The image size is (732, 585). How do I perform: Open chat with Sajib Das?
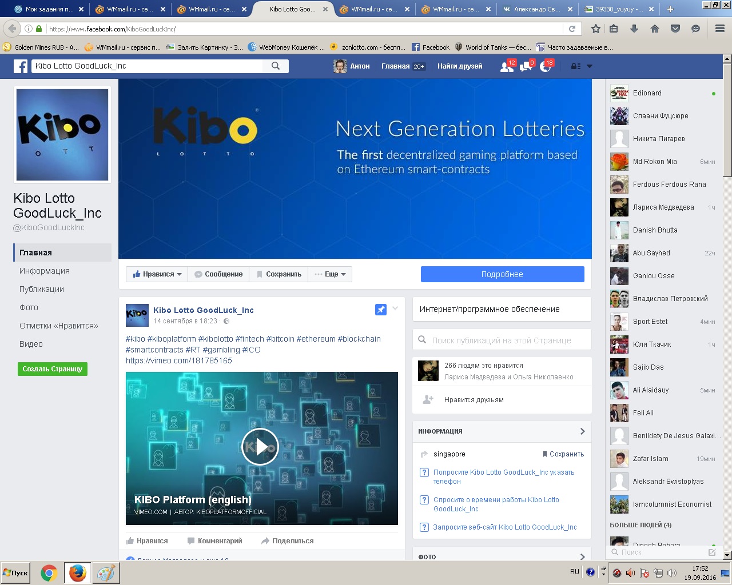tap(663, 367)
